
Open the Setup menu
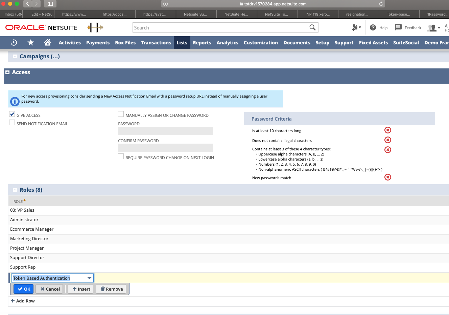[x=322, y=43]
